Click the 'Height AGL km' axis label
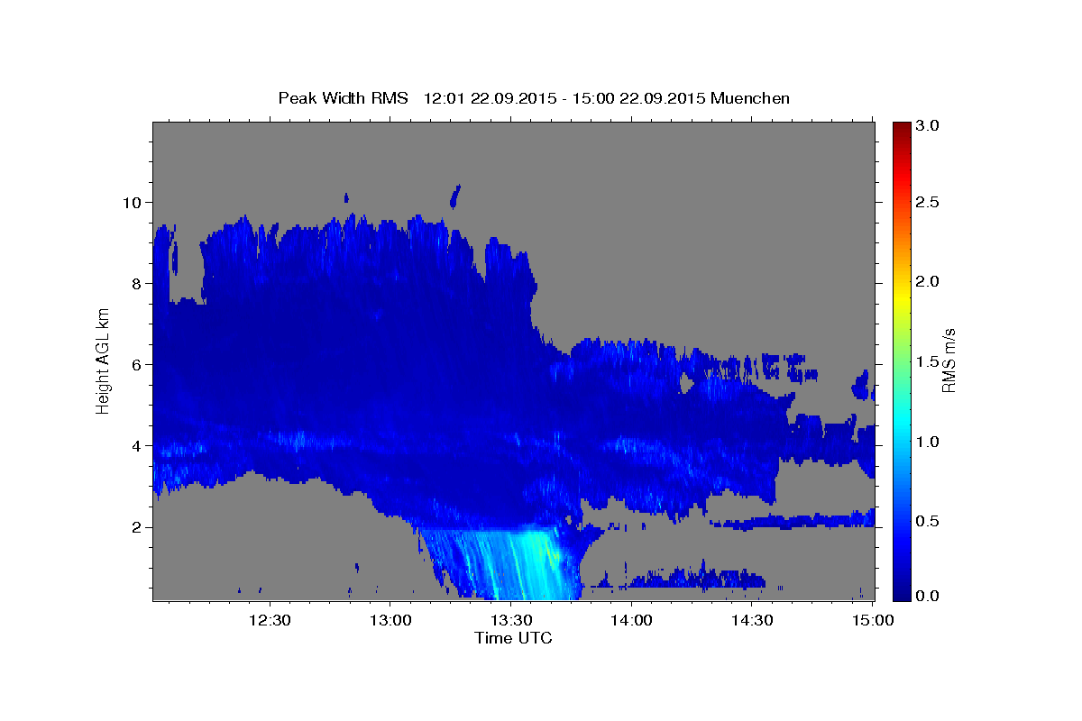1082x721 pixels. pyautogui.click(x=103, y=360)
